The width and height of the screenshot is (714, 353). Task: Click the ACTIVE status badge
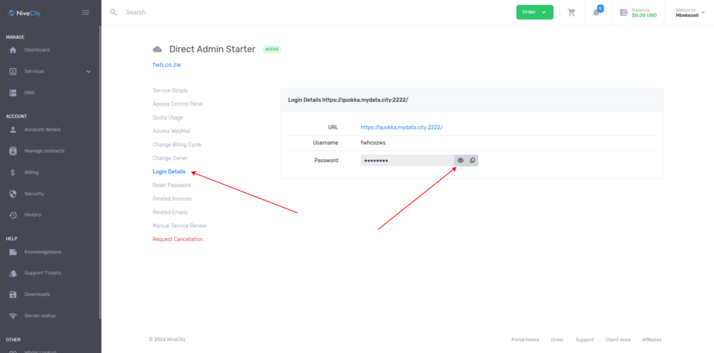[272, 49]
